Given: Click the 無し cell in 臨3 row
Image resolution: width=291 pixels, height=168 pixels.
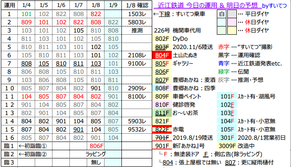Looking at the screenshot, I should click(x=96, y=162).
